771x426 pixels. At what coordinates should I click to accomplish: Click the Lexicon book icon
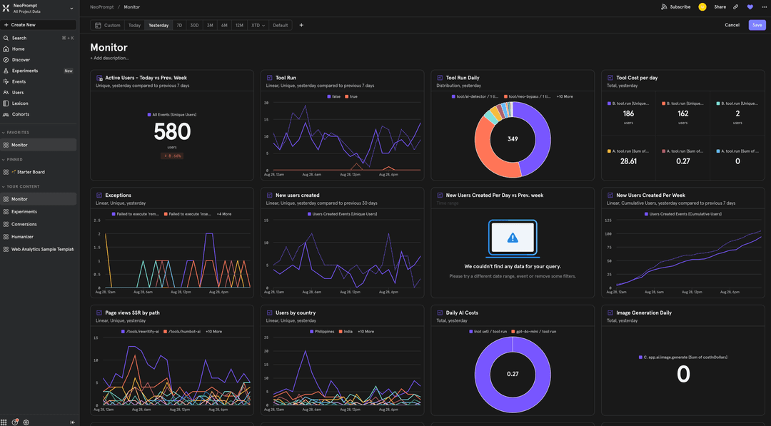click(x=6, y=102)
